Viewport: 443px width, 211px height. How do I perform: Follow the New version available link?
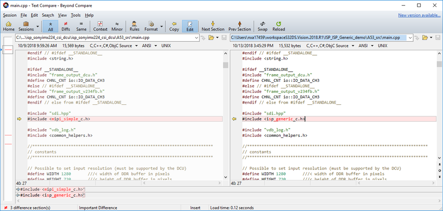click(x=419, y=15)
